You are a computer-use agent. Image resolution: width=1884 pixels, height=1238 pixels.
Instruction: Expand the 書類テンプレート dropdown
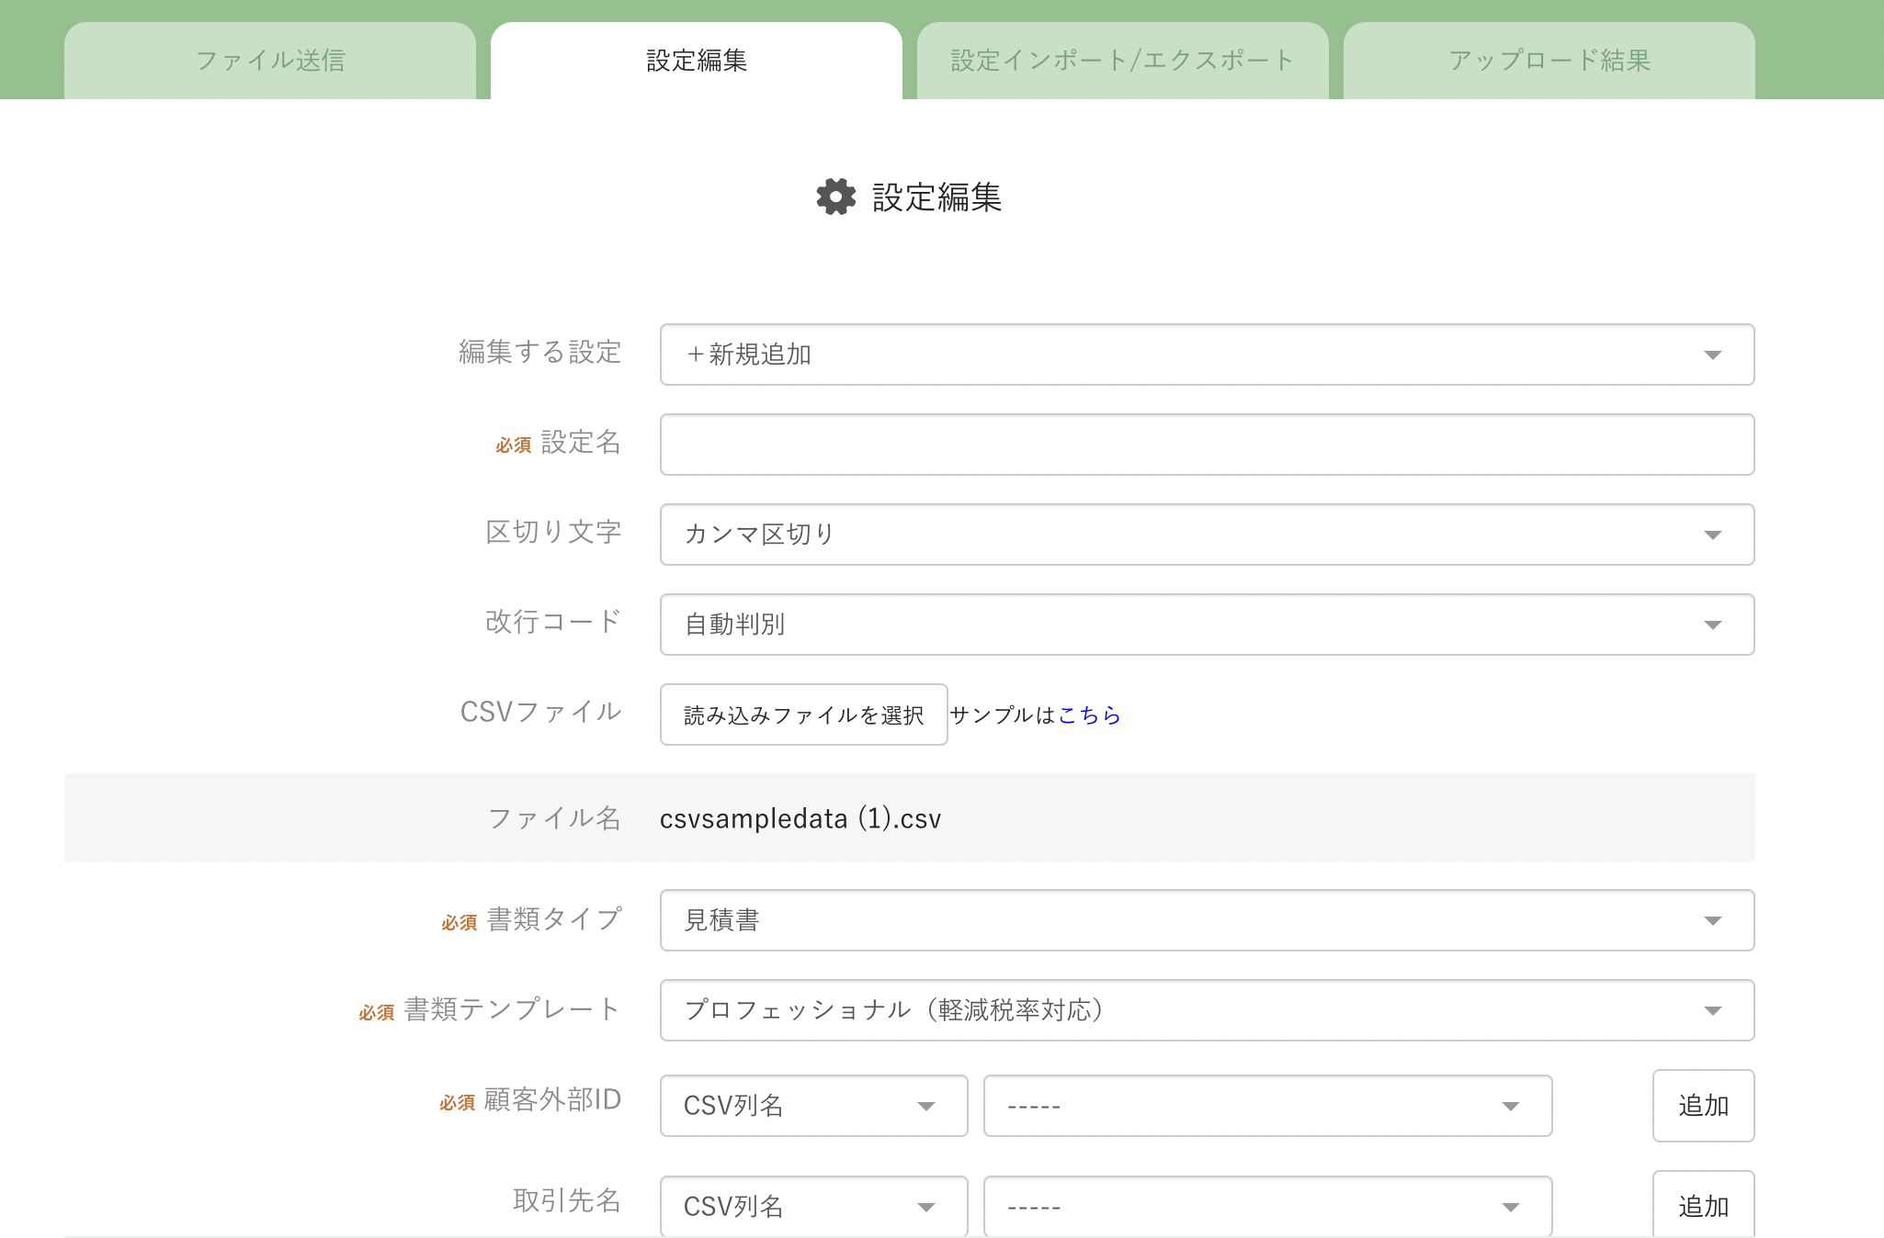click(1207, 1010)
